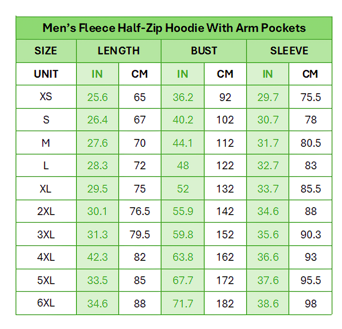
Task: Click the 80.5 sleeve value for M
Action: (x=310, y=143)
